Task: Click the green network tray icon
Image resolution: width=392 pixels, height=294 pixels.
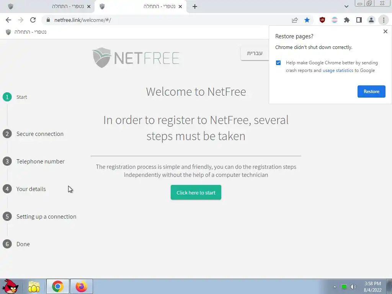Action: pyautogui.click(x=344, y=287)
